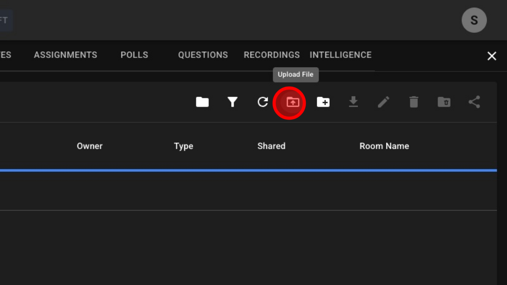Viewport: 507px width, 285px height.
Task: Click the Owner column header
Action: click(90, 146)
